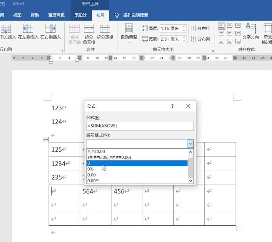Select the 0% number format
This screenshot has height=242, width=272.
(x=137, y=169)
